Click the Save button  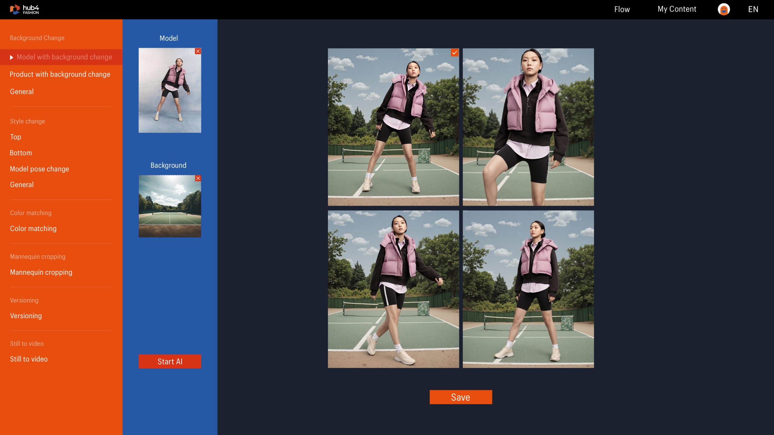click(461, 397)
